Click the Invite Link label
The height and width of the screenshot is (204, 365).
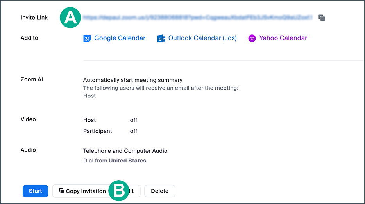click(x=34, y=18)
